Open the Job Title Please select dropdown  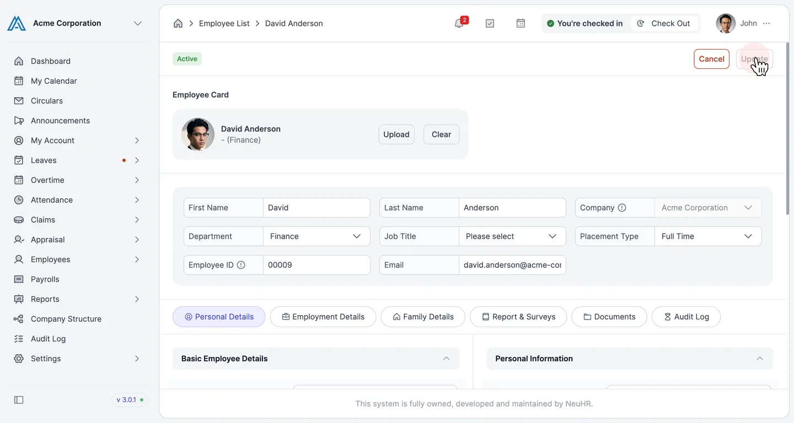512,236
